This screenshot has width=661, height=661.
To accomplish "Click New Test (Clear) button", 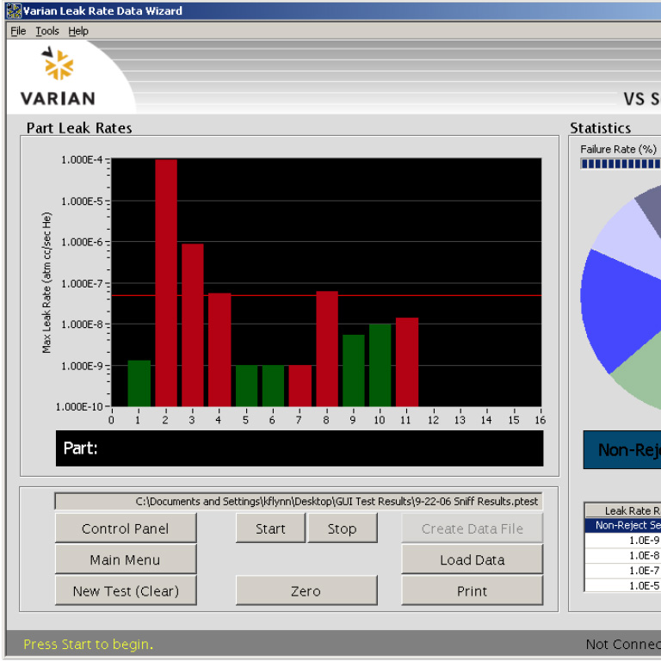I will point(126,590).
